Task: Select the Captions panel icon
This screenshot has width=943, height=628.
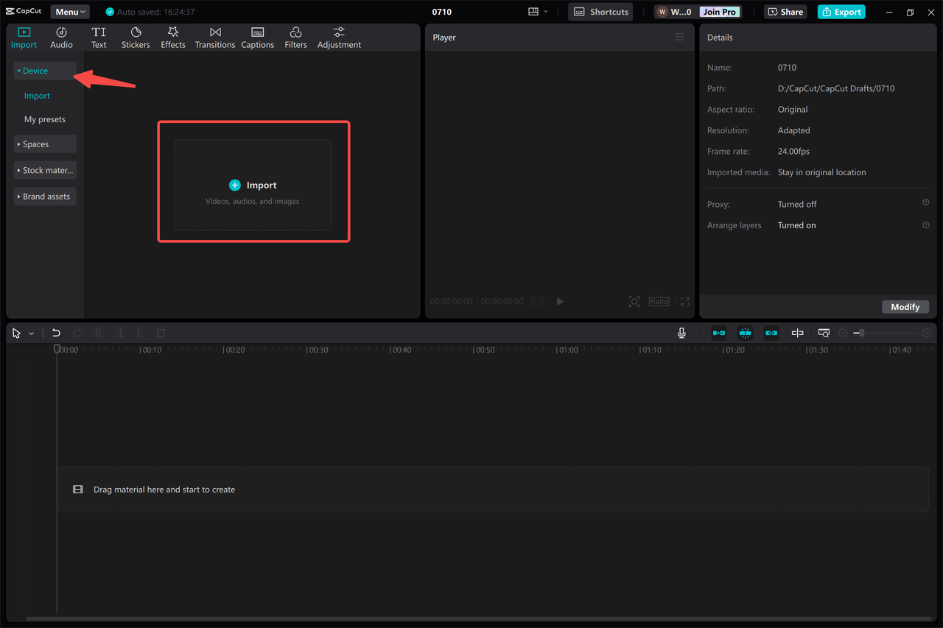Action: point(257,37)
